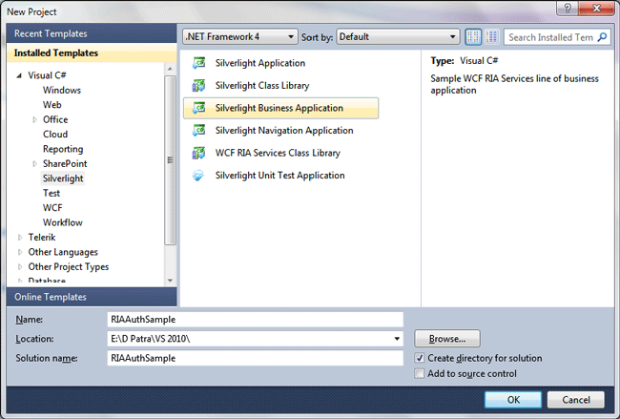The height and width of the screenshot is (419, 620).
Task: Click the Silverlight Unit Test Application icon
Action: click(x=198, y=176)
